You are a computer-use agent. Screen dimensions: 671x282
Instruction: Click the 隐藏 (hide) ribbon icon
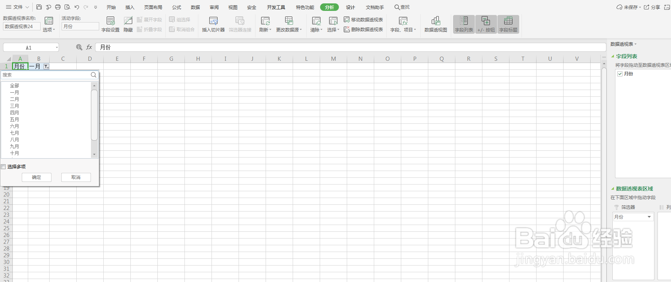click(x=128, y=24)
